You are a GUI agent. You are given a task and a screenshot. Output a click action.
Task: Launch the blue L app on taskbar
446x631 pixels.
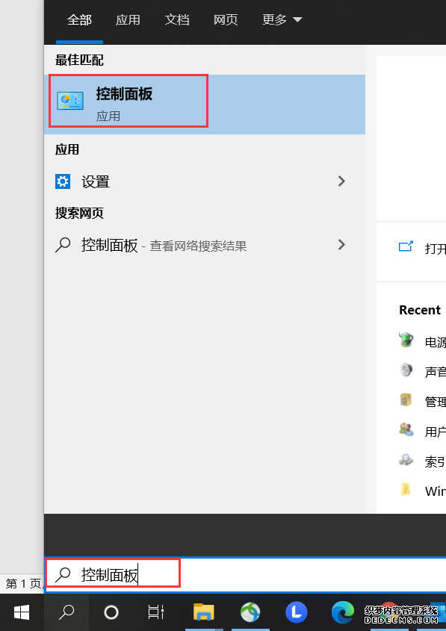(x=297, y=612)
